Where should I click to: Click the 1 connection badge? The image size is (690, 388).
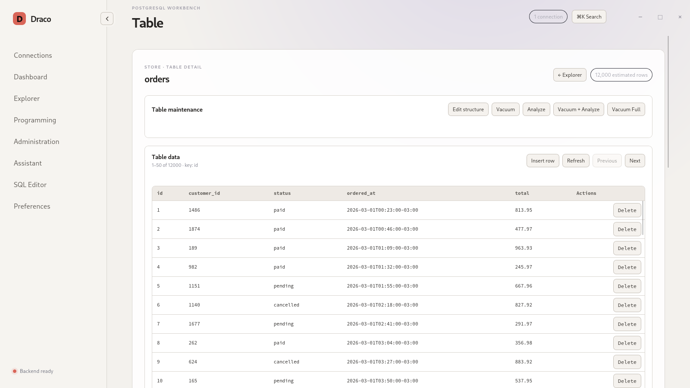click(548, 17)
